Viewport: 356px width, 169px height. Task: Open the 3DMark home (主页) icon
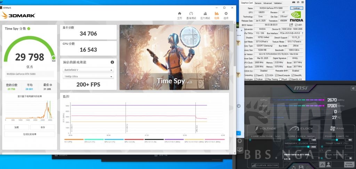coord(179,14)
